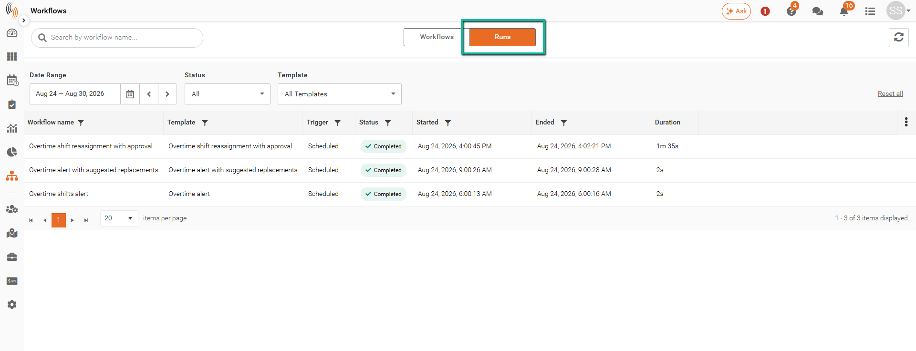The image size is (916, 351).
Task: Click the 1m 35s duration cell
Action: [667, 146]
